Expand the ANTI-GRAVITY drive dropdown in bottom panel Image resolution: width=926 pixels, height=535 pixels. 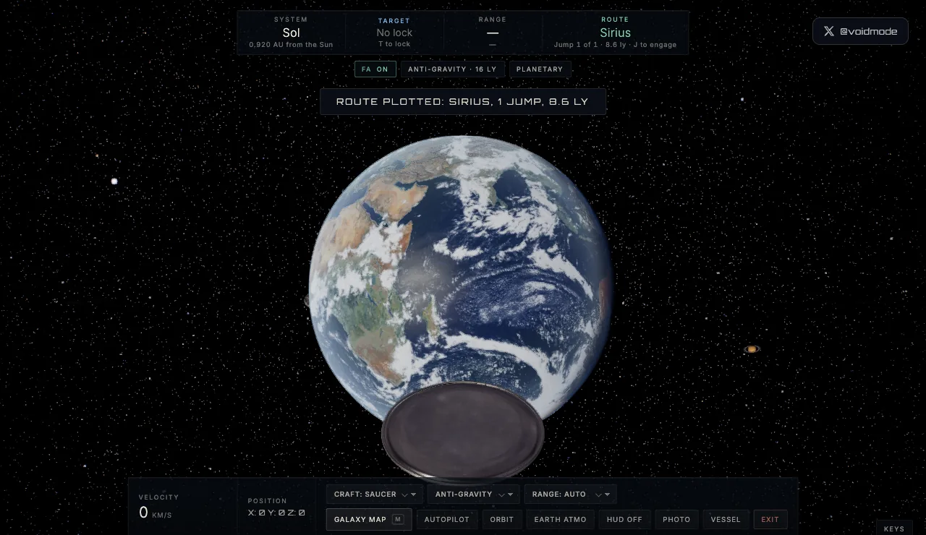tap(473, 495)
